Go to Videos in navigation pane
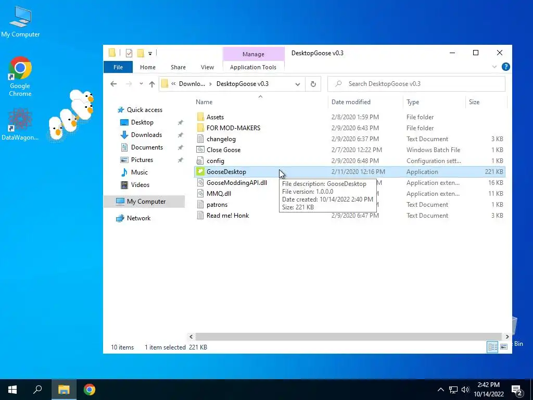533x400 pixels. 140,185
